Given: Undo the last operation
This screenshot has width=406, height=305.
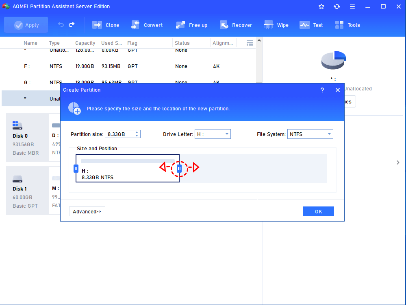Looking at the screenshot, I should point(61,25).
